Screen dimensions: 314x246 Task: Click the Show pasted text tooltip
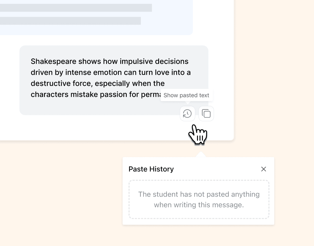click(x=187, y=95)
